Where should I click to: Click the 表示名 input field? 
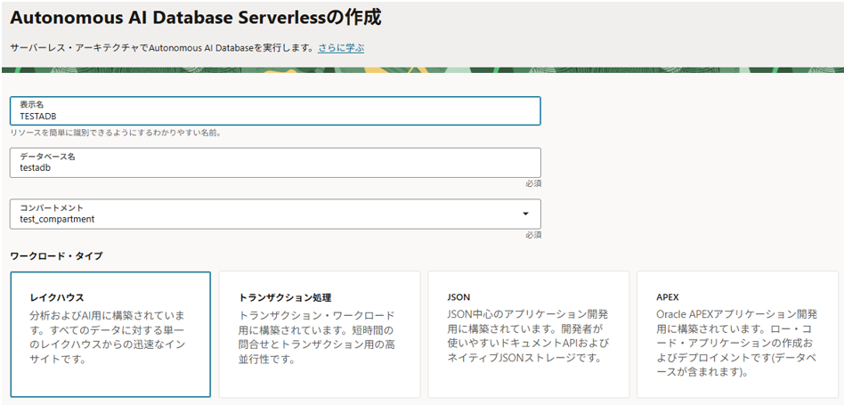coord(275,110)
